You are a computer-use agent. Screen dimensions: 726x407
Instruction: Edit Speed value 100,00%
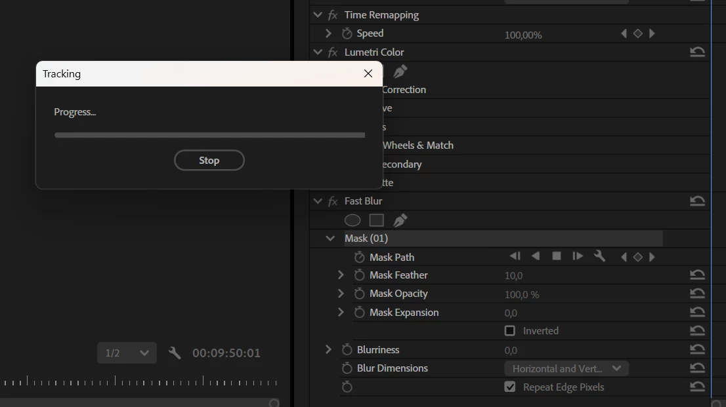click(523, 35)
